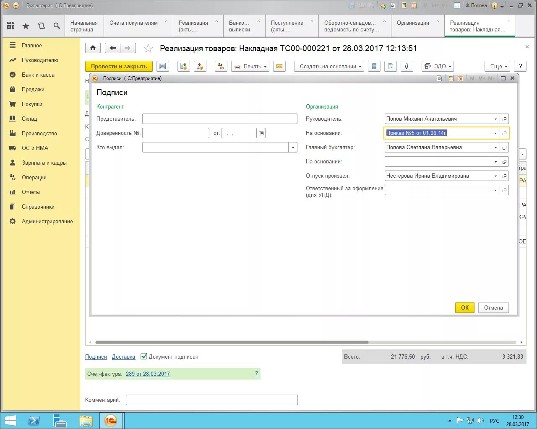Screen dimensions: 537x429
Task: Open help with question mark button
Action: (520, 66)
